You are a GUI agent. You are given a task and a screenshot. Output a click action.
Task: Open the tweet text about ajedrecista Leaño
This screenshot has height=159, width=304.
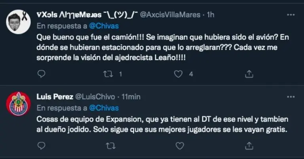pos(162,47)
